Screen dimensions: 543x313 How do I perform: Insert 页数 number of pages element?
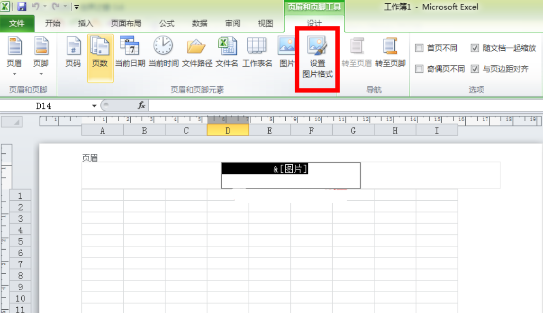[x=100, y=58]
